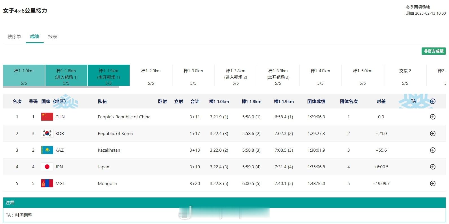
Task: Click team name People's Republic of China
Action: pyautogui.click(x=124, y=117)
